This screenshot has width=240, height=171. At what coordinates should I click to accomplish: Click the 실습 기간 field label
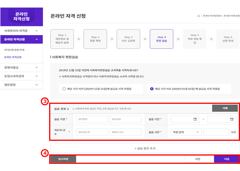pos(154,119)
